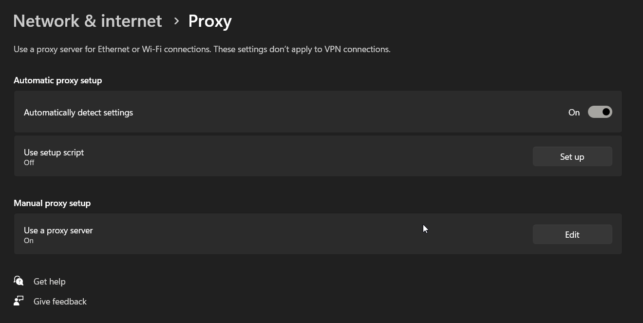The image size is (643, 323).
Task: Click the Manual proxy setup heading
Action: coord(52,203)
